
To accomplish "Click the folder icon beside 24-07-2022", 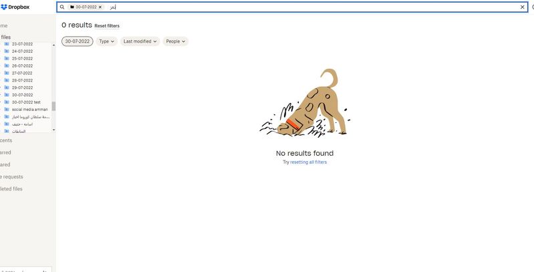I will [x=7, y=51].
